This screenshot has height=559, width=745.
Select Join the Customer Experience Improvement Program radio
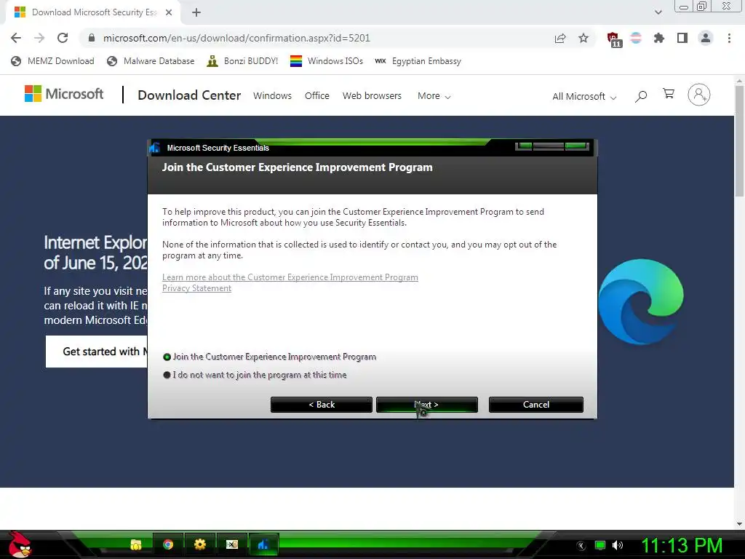tap(167, 357)
